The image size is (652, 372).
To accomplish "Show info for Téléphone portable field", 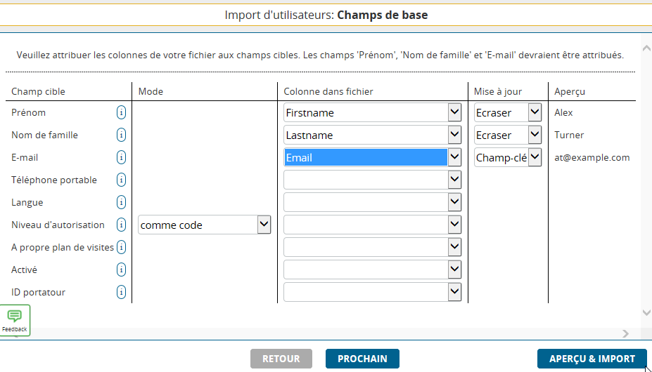I will 121,180.
